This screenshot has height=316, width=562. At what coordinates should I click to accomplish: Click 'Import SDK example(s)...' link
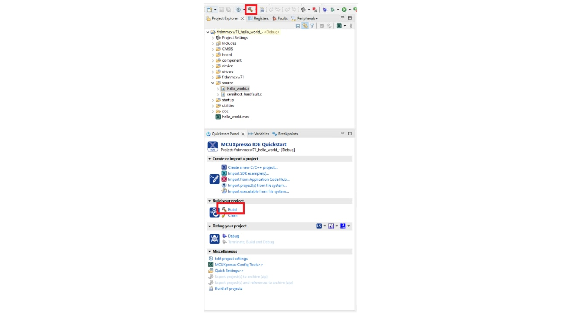coord(248,173)
